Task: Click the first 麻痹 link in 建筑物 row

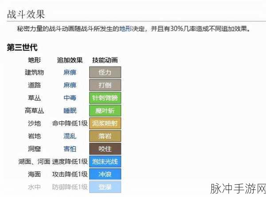Action: point(70,73)
